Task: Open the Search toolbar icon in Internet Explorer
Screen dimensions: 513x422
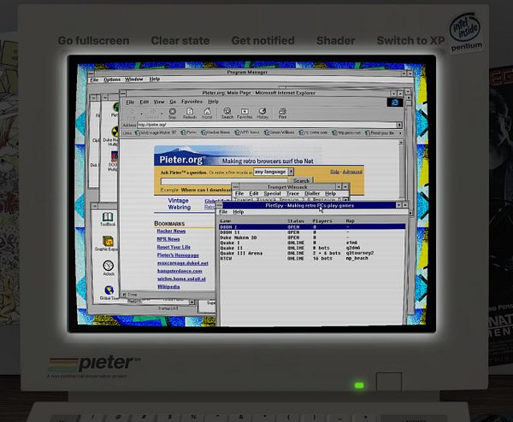Action: click(x=227, y=113)
